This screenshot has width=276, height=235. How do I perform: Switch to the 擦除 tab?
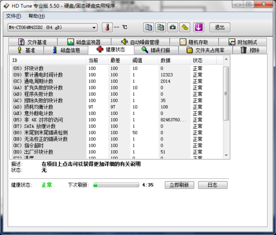[250, 50]
